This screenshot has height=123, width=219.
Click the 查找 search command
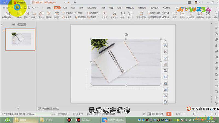pos(167,8)
